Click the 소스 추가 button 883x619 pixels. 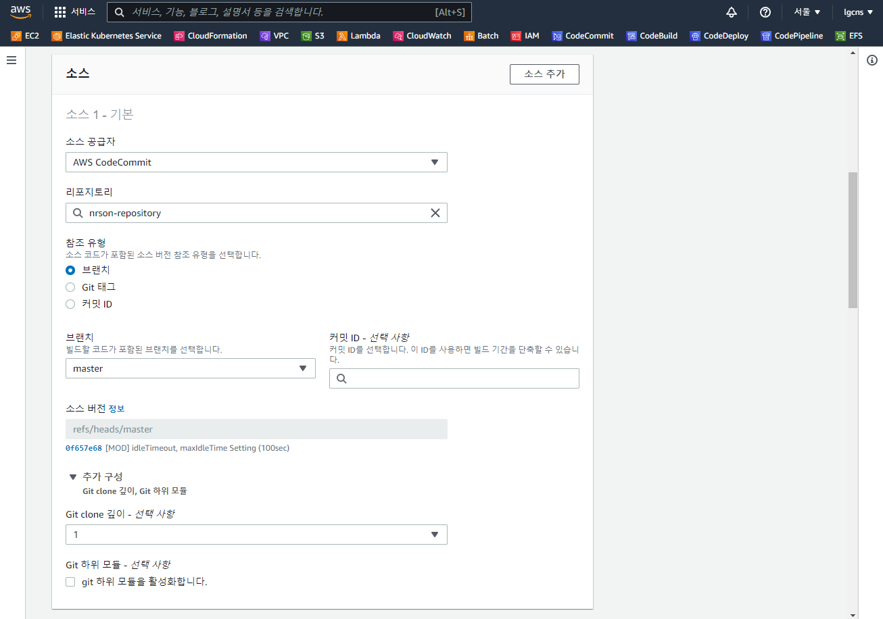[544, 74]
